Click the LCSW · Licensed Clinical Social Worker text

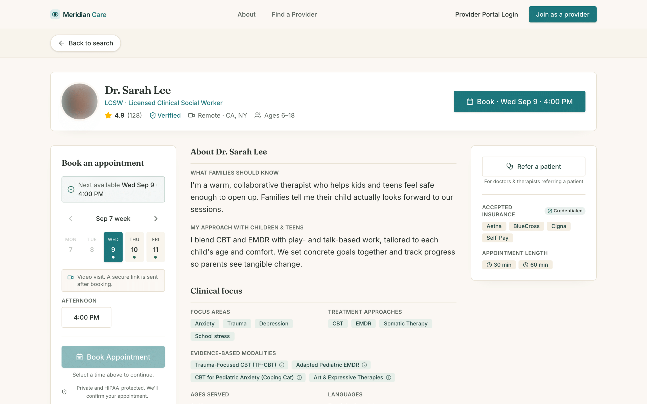pyautogui.click(x=164, y=103)
